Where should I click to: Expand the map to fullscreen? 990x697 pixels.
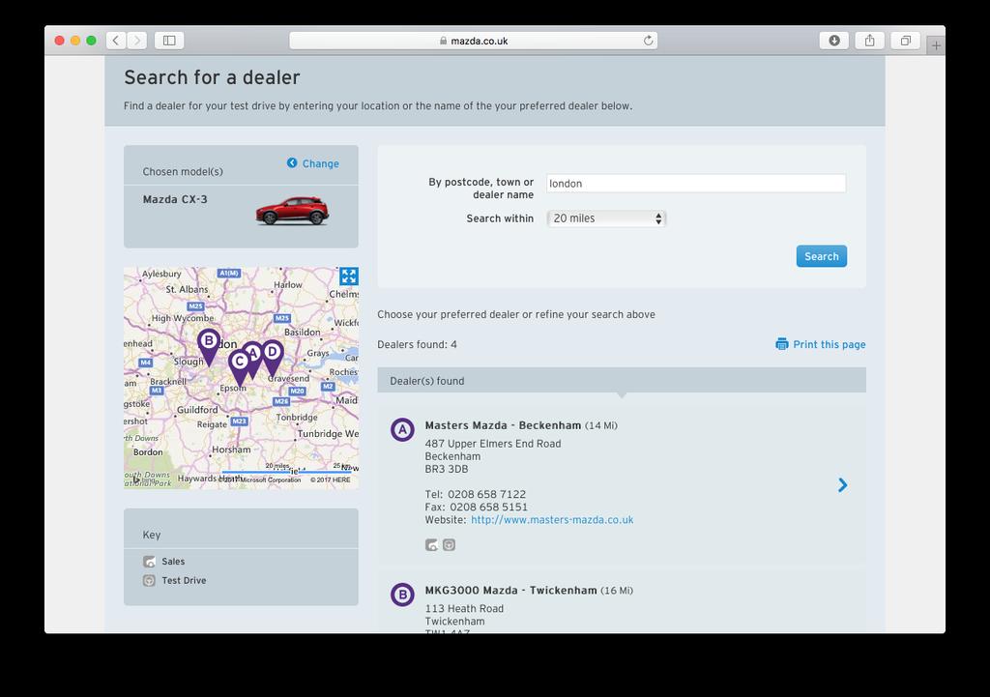(348, 276)
